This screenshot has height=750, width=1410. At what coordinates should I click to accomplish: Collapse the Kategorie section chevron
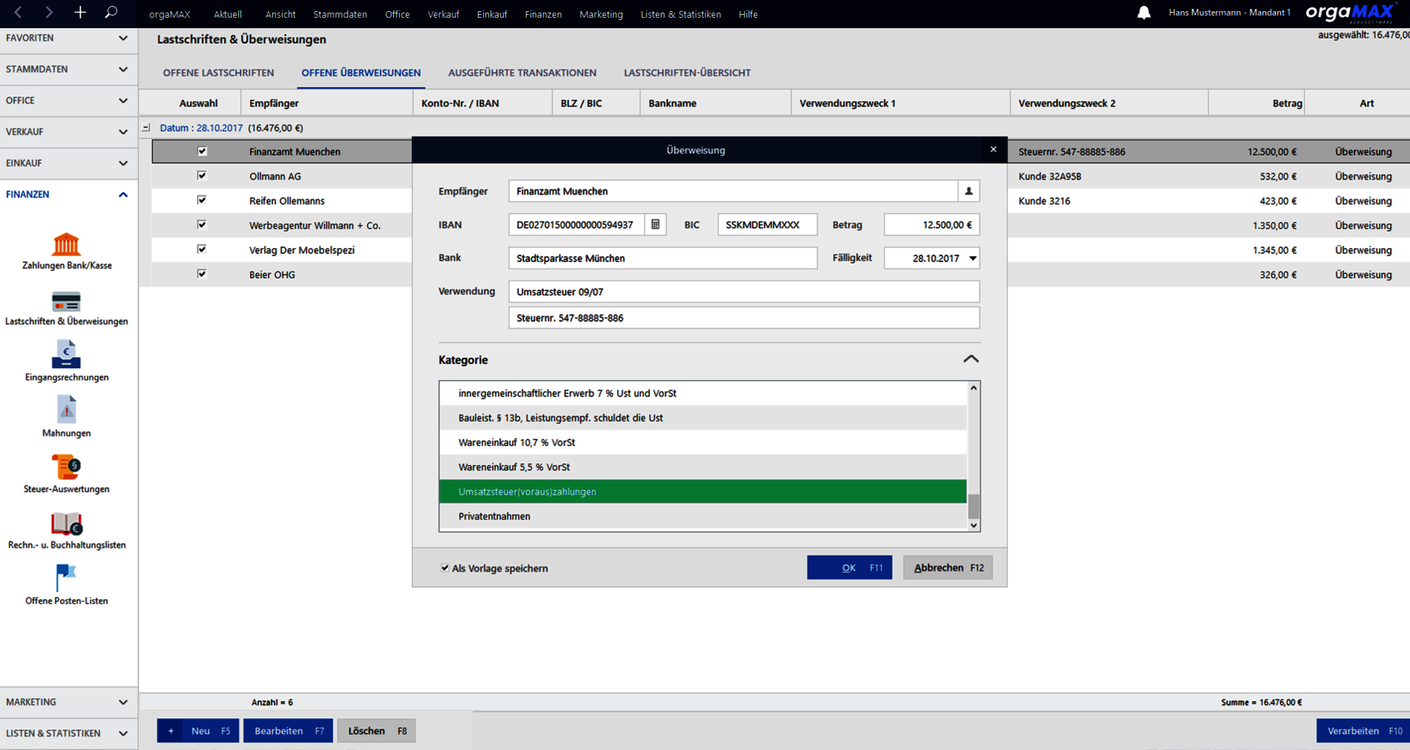(971, 359)
